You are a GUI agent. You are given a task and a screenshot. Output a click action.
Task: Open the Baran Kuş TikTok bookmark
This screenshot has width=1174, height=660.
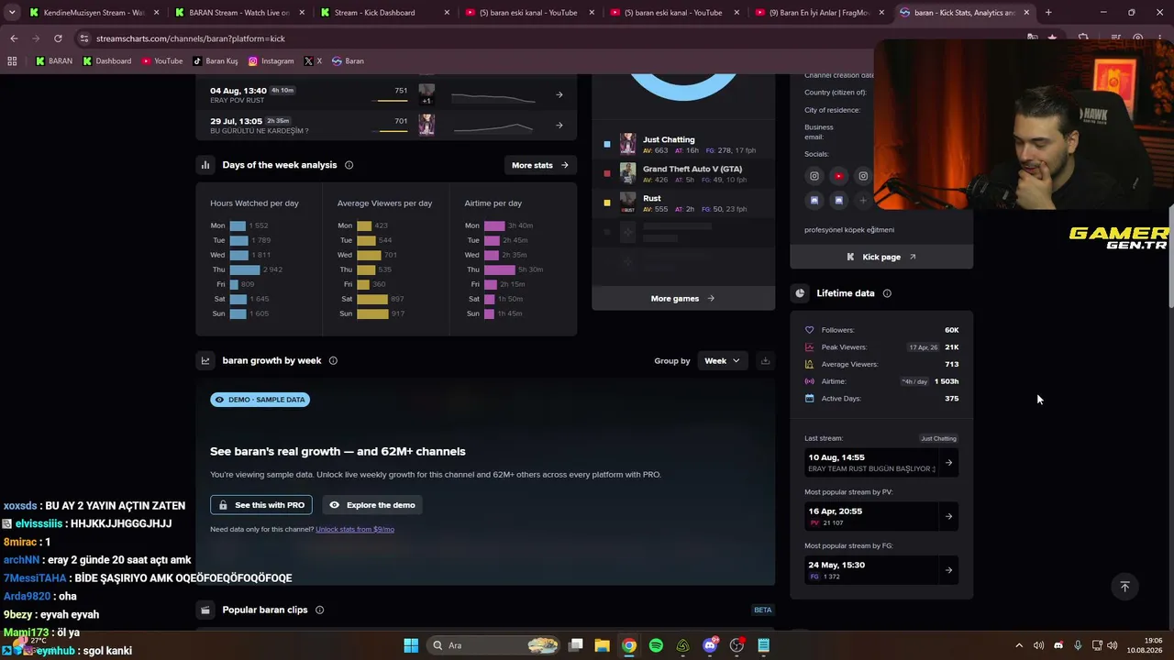(x=216, y=61)
